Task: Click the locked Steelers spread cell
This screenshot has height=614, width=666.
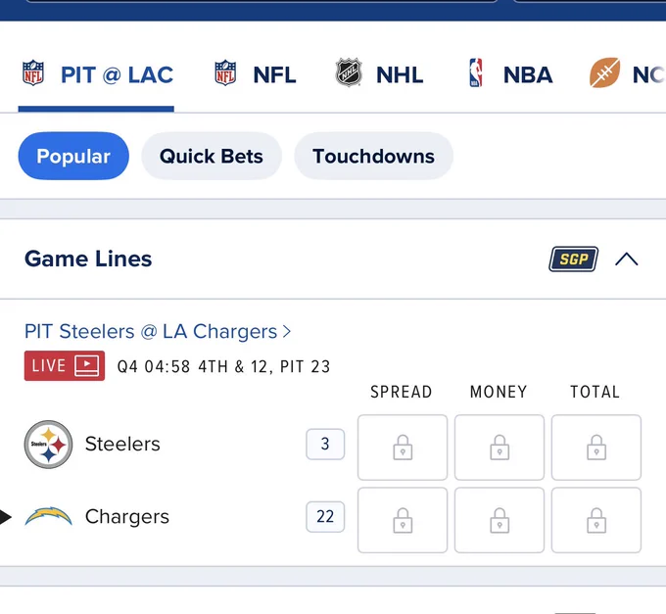Action: pos(403,448)
